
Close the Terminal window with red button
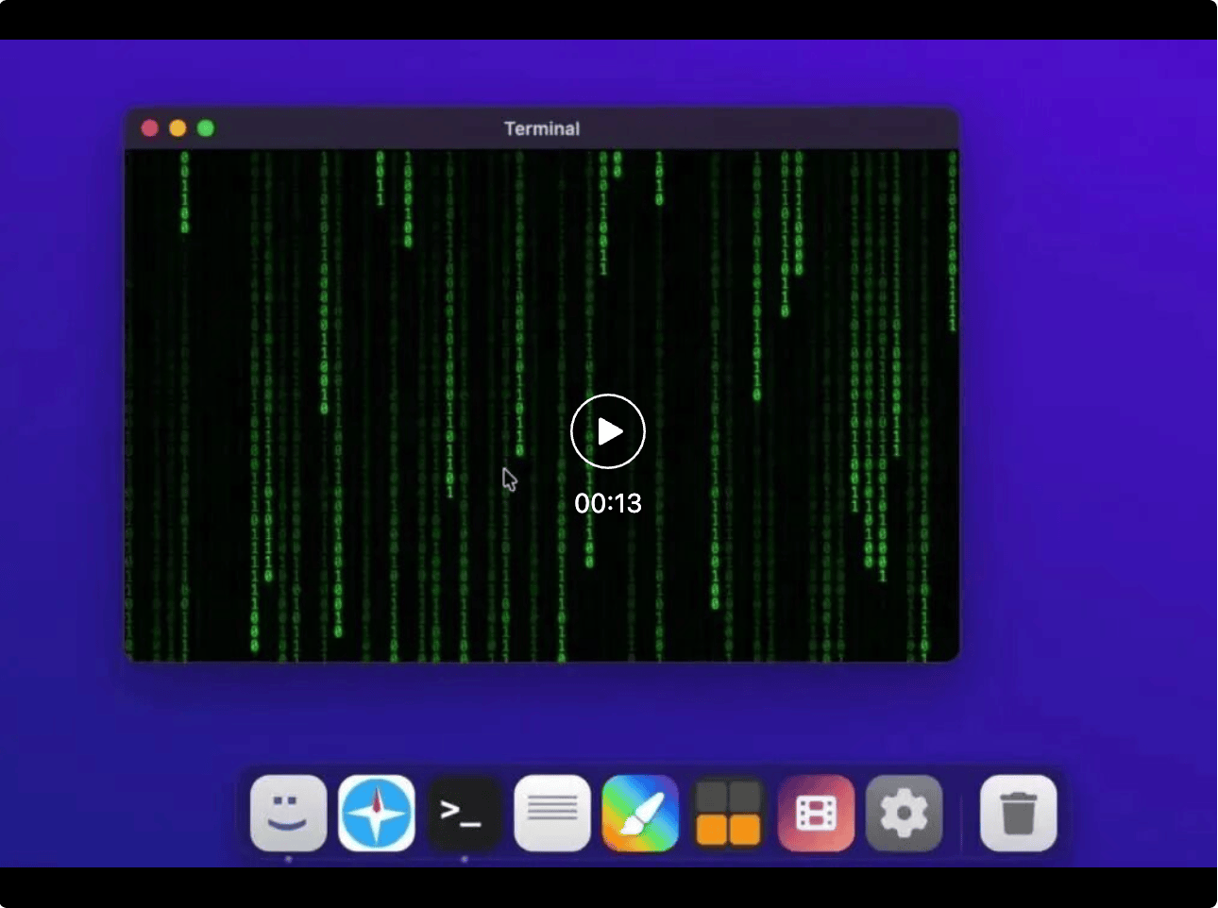(149, 128)
